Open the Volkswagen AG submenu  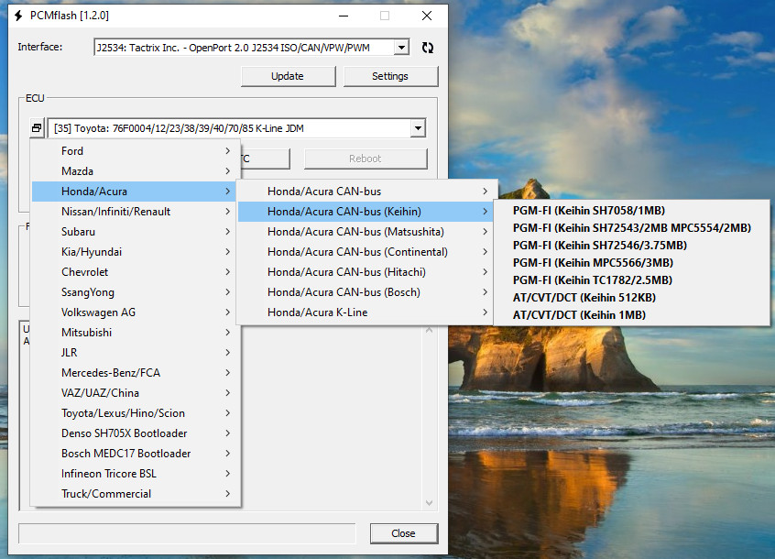(136, 312)
